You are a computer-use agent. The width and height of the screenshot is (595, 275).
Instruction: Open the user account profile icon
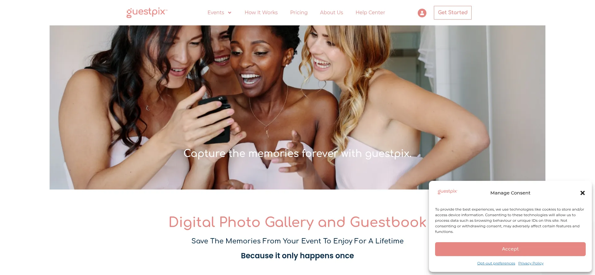pos(422,13)
